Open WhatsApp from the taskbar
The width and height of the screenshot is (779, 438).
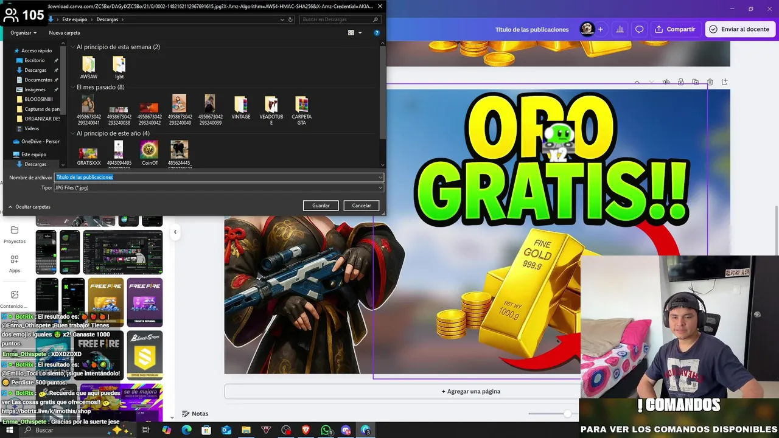coord(326,430)
